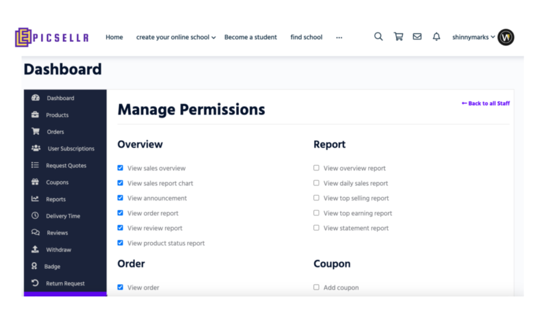Click the Request Quotes list icon
Image resolution: width=555 pixels, height=312 pixels.
pyautogui.click(x=35, y=165)
